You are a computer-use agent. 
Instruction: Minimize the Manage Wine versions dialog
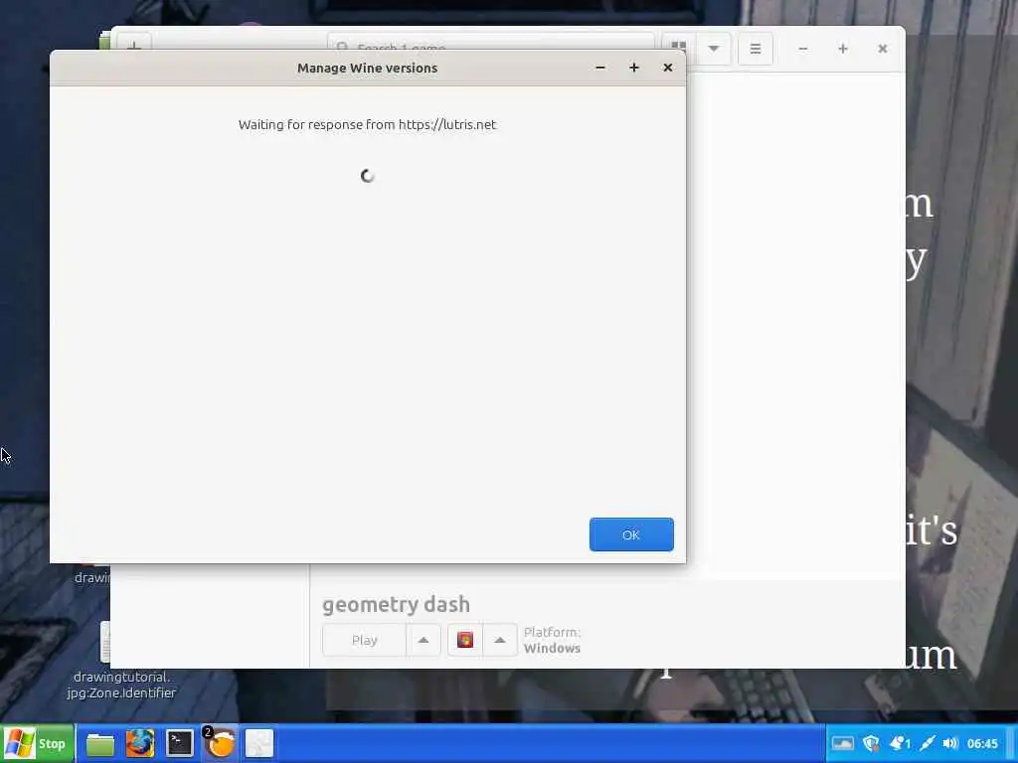coord(600,68)
